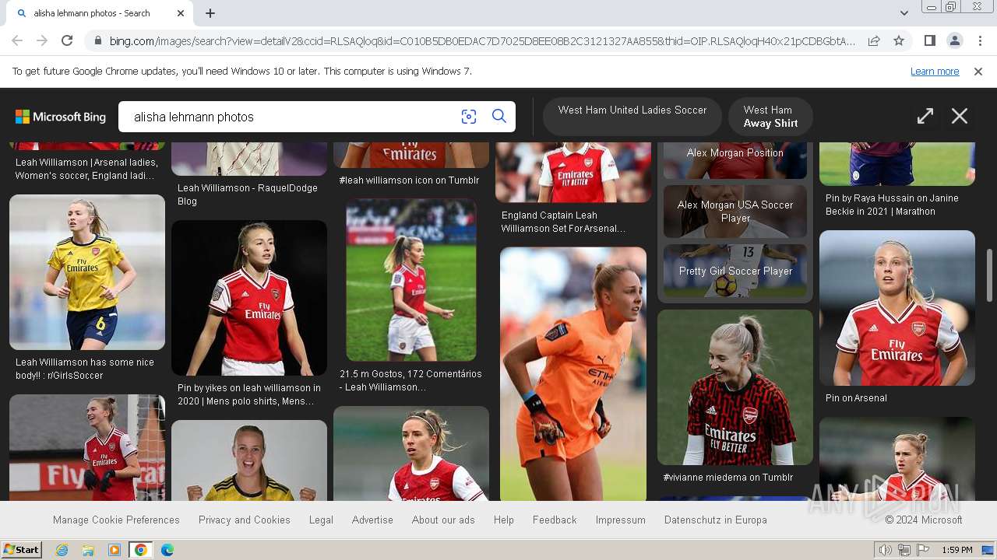Bookmark this page with star icon
This screenshot has height=560, width=997.
(x=899, y=40)
